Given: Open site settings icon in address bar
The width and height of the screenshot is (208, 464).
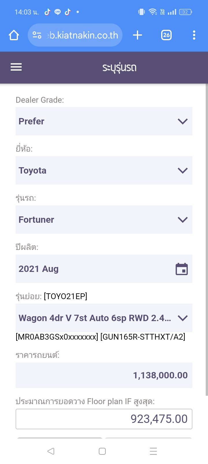Looking at the screenshot, I should pyautogui.click(x=37, y=35).
